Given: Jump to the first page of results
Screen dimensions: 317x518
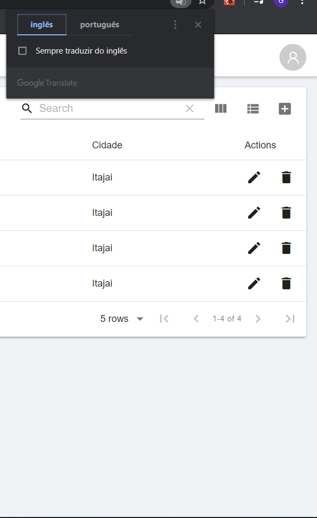Looking at the screenshot, I should tap(164, 318).
